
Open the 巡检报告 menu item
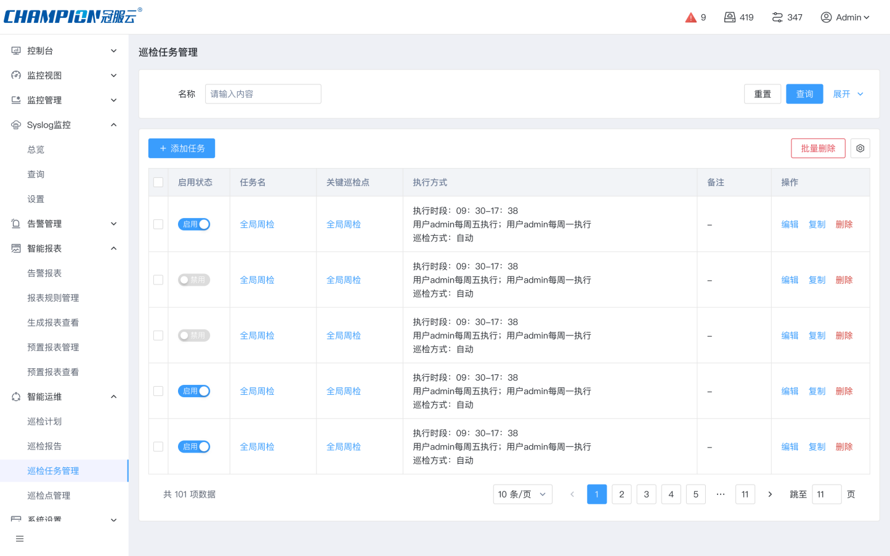(x=44, y=446)
